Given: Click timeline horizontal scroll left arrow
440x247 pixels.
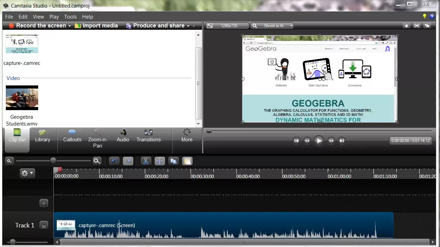Looking at the screenshot, I should pos(57,242).
